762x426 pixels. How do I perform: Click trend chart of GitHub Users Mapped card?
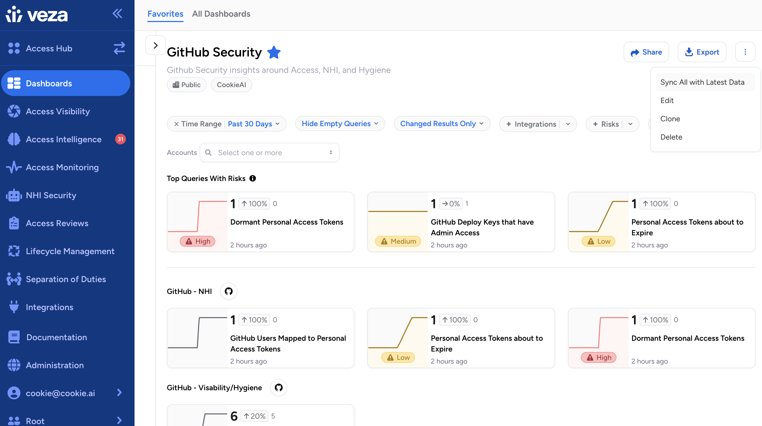[197, 338]
